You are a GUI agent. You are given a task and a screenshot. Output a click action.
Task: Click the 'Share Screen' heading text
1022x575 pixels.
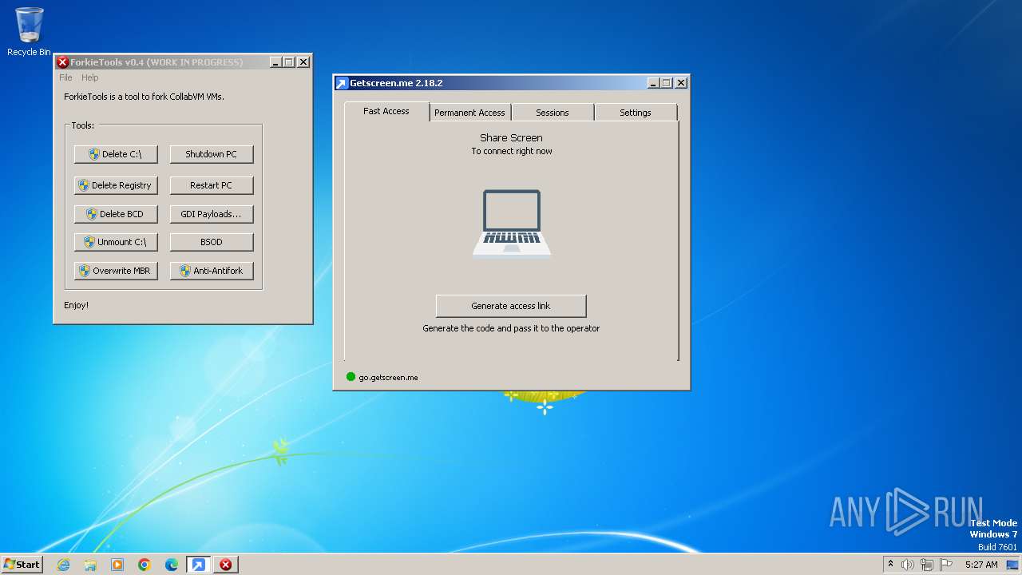[511, 137]
